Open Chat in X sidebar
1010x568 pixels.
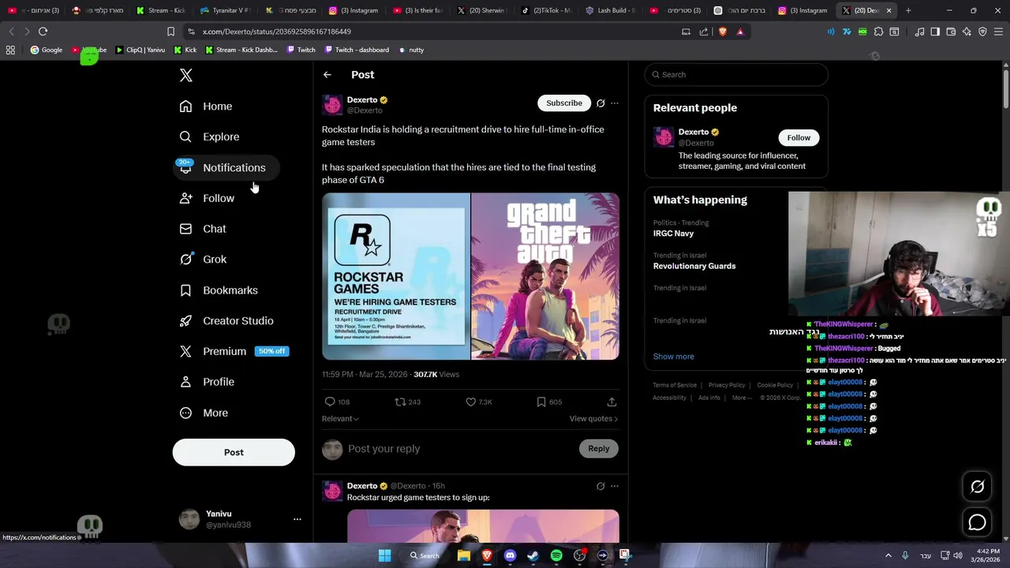pos(203,229)
